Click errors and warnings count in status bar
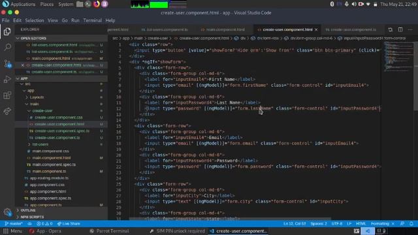Screen dimensions: 418x235 [x=44, y=223]
